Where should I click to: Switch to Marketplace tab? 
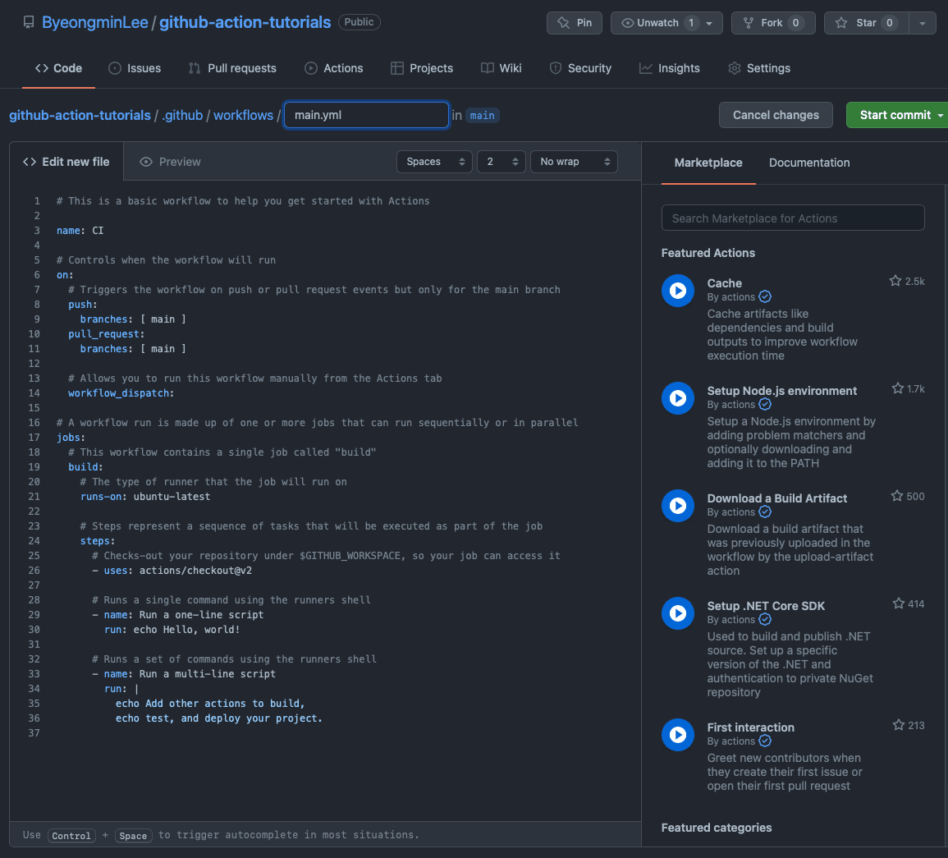[x=708, y=163]
